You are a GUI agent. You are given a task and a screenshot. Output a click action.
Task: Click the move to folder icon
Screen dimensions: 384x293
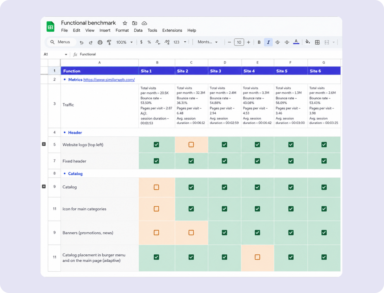tap(135, 23)
